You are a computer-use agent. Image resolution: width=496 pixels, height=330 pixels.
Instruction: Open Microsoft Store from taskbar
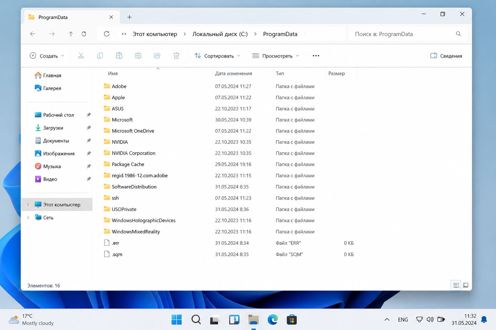click(292, 320)
